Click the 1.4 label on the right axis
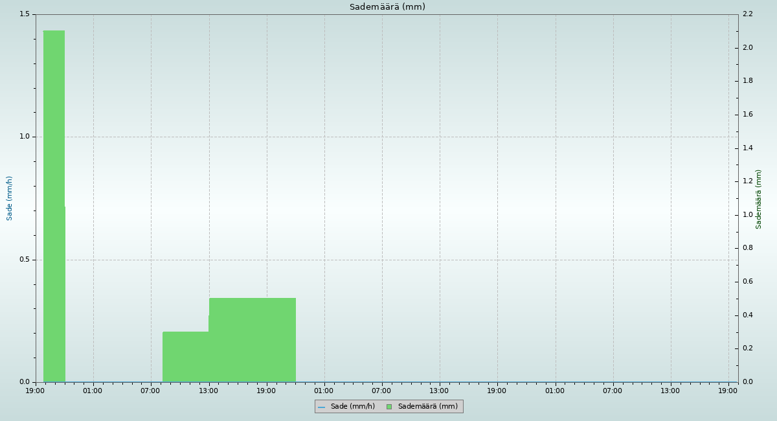Screen dimensions: 777x421 [747, 148]
